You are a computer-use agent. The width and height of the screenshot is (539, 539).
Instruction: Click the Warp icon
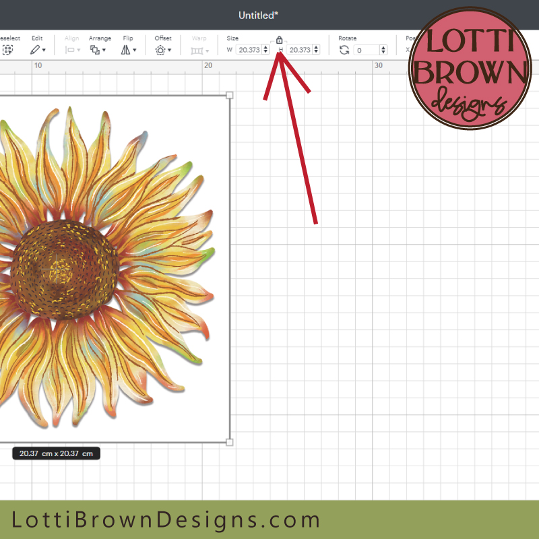click(197, 51)
